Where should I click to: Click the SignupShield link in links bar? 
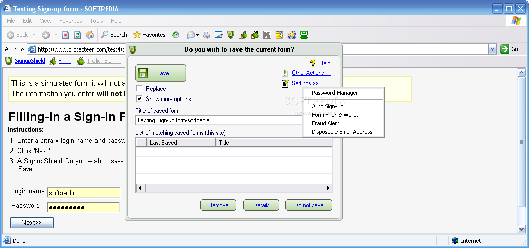(30, 61)
